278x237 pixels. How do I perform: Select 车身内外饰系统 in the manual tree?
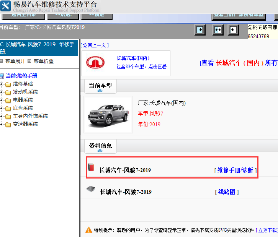point(30,116)
